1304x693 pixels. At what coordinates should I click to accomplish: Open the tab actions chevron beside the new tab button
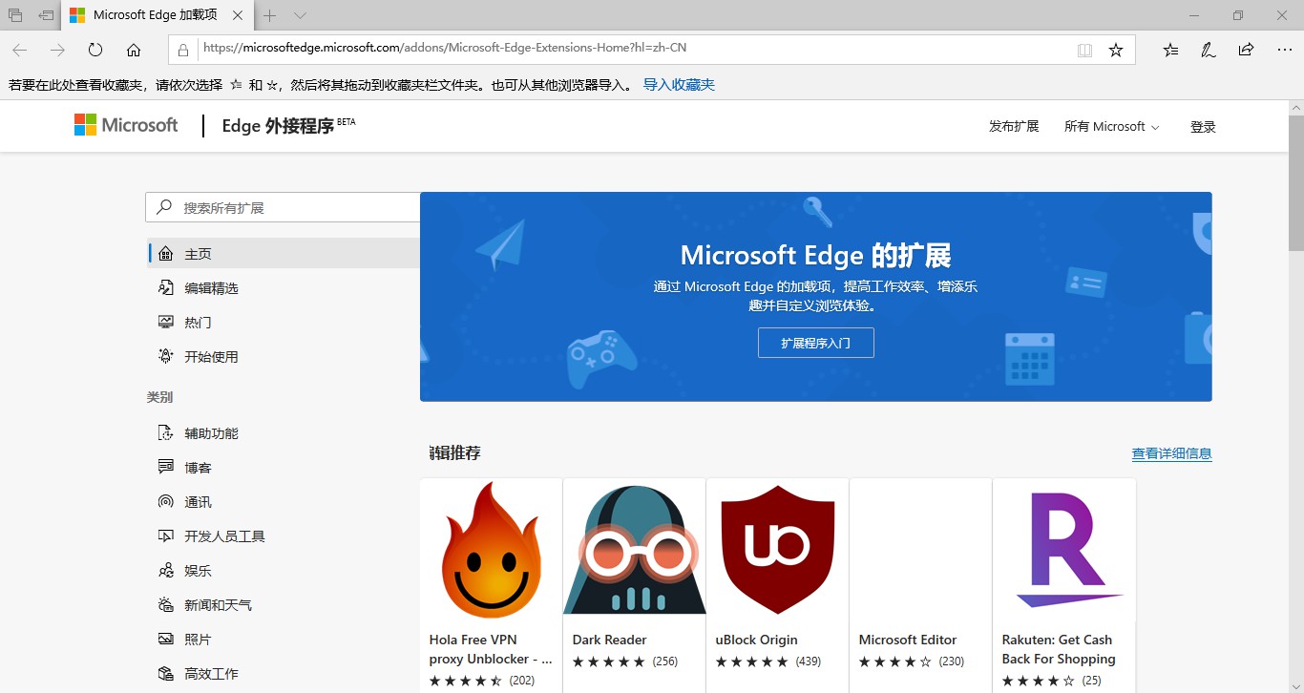pos(301,15)
